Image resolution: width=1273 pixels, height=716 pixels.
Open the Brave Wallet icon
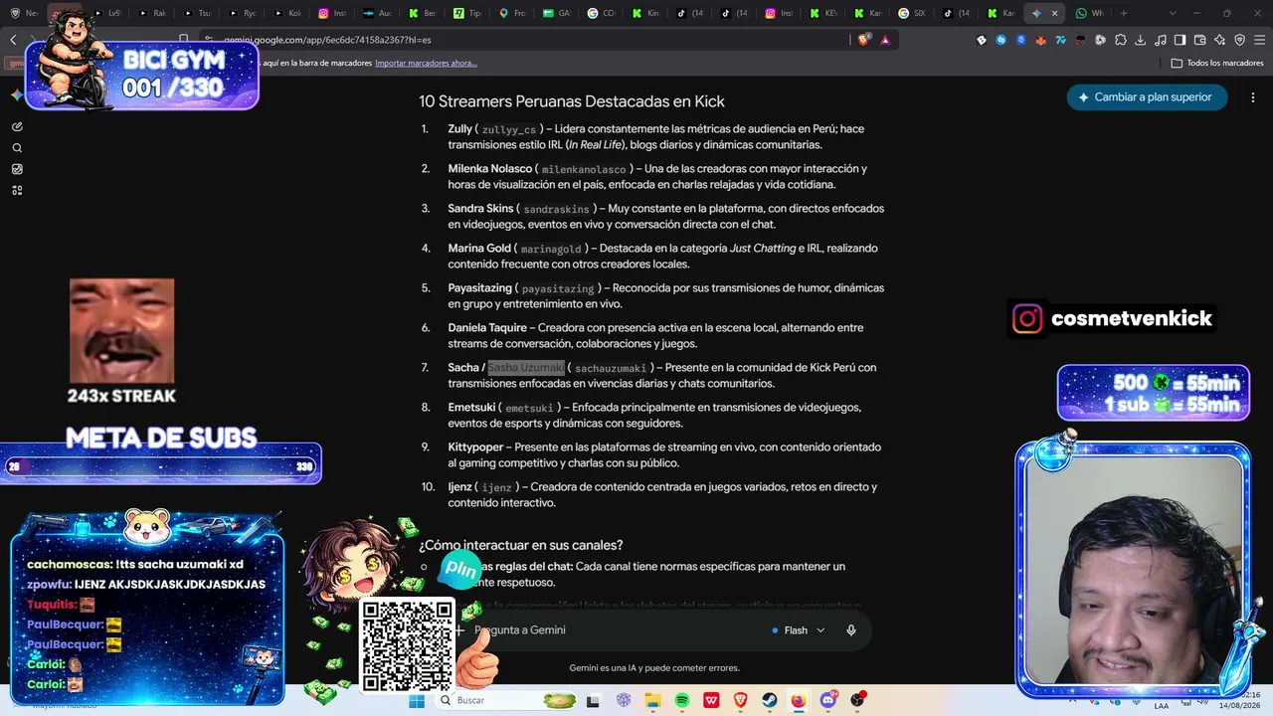coord(1199,40)
